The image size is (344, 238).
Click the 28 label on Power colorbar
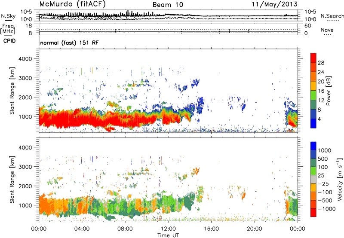click(321, 63)
